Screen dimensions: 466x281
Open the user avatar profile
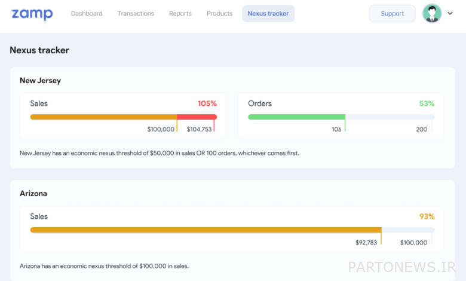point(432,13)
